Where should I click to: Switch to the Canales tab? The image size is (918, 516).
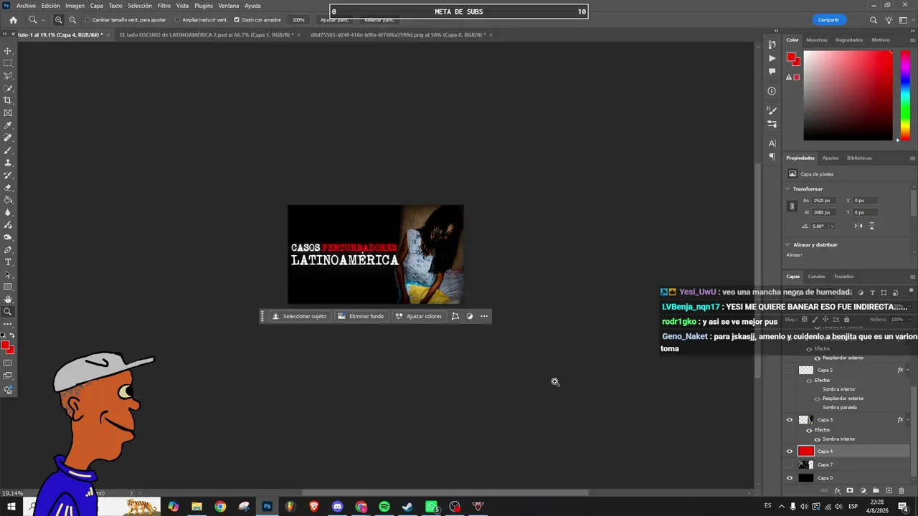816,277
